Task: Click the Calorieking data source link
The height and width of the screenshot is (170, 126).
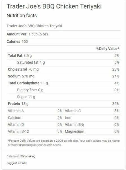Action: pyautogui.click(x=28, y=156)
